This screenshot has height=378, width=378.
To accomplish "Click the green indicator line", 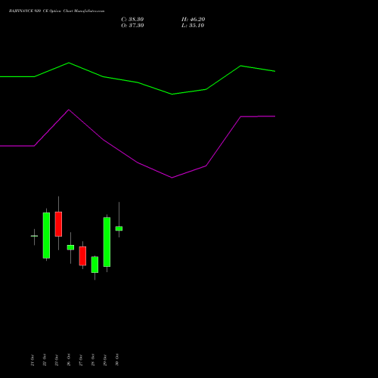I will tap(138, 82).
